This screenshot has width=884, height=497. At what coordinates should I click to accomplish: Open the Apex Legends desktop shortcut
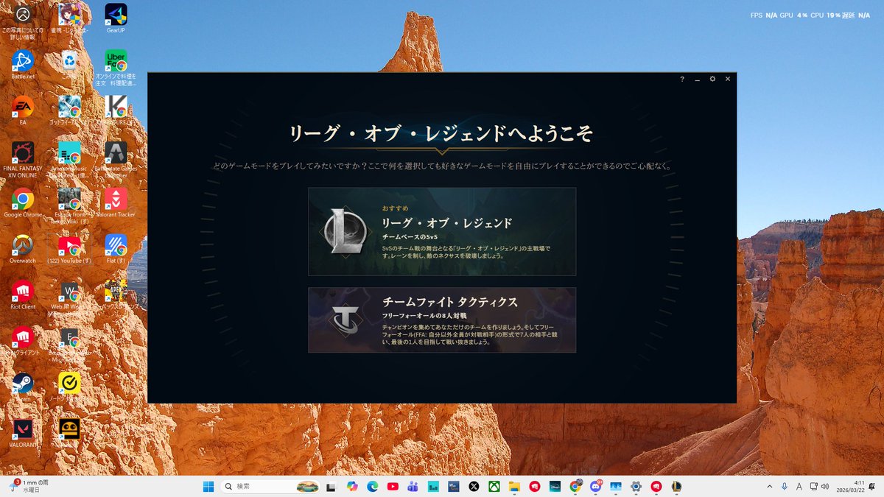click(x=116, y=295)
